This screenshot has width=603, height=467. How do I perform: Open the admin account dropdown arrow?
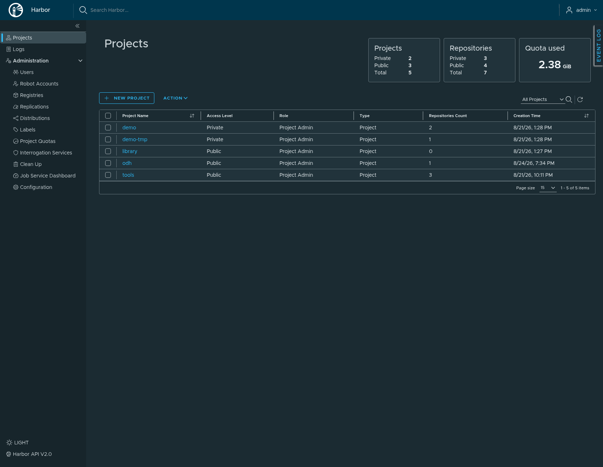point(595,10)
